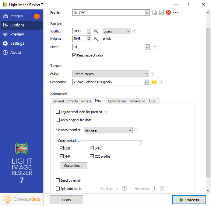Click the magic wand beside Width

[x=96, y=31]
